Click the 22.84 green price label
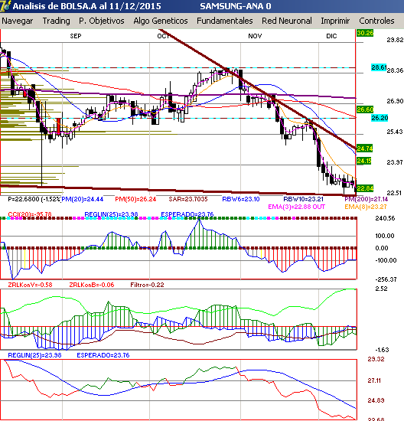The image size is (404, 421). coord(365,188)
